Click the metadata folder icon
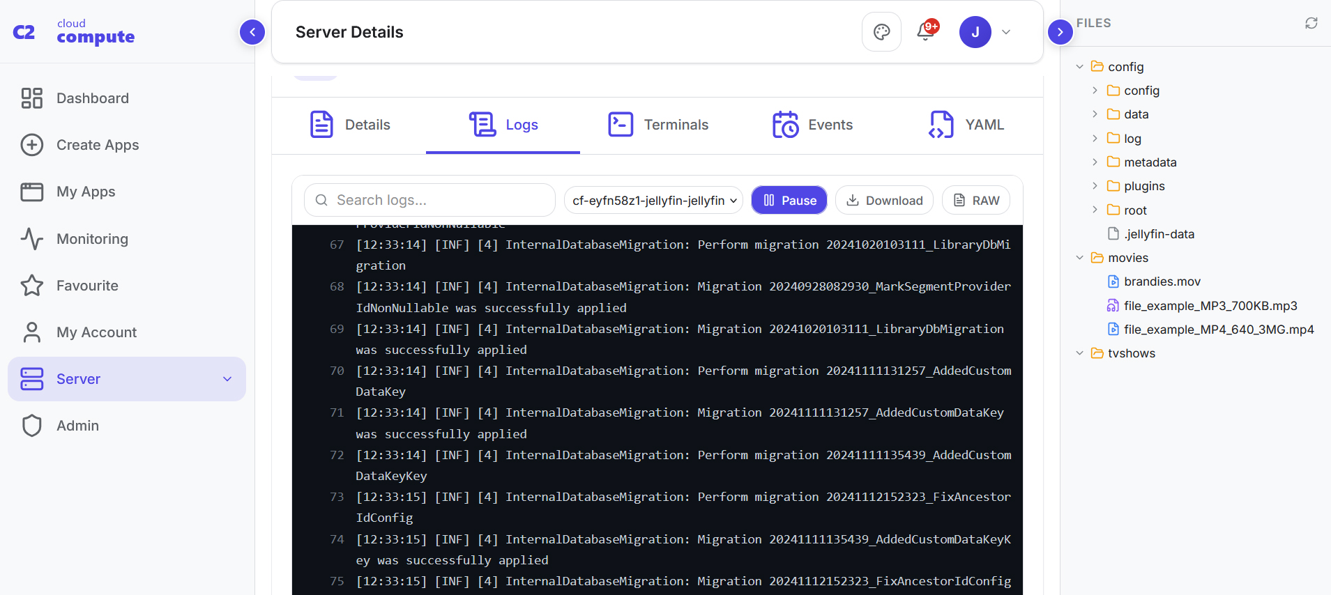 point(1113,162)
